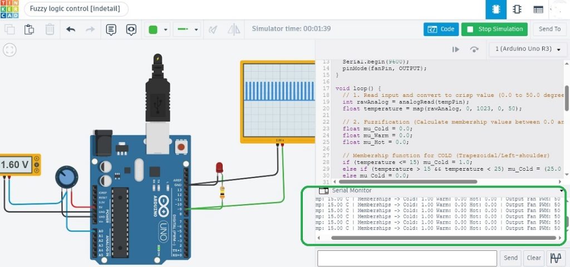Open the debugger icon
This screenshot has width=570, height=267.
(x=474, y=50)
